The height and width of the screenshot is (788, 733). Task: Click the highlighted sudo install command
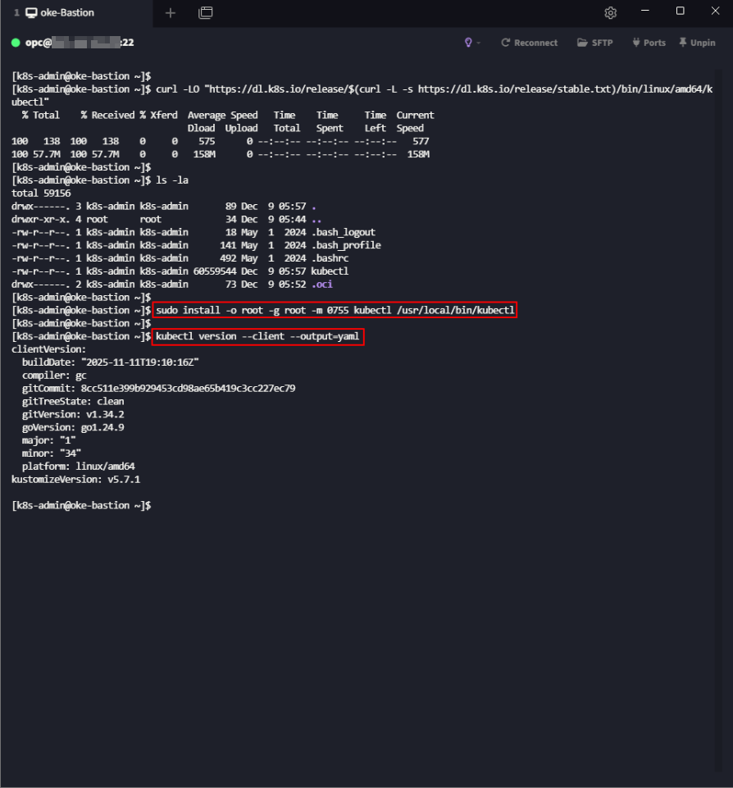[x=335, y=311]
